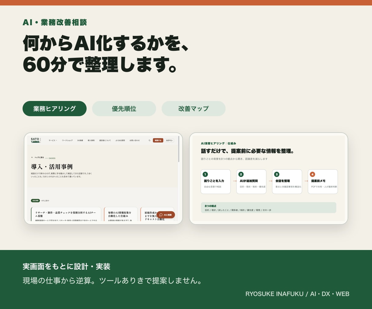This screenshot has width=372, height=309.
Task: Click the ログイン button
Action: [169, 141]
